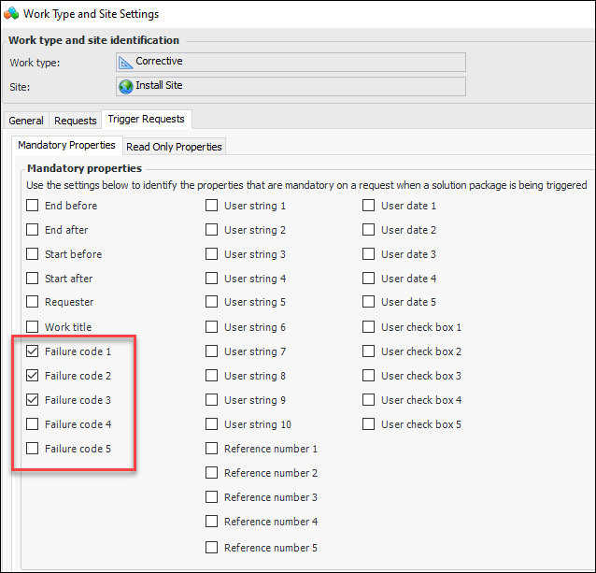The height and width of the screenshot is (573, 596).
Task: Click the Install Site globe icon
Action: [x=126, y=86]
